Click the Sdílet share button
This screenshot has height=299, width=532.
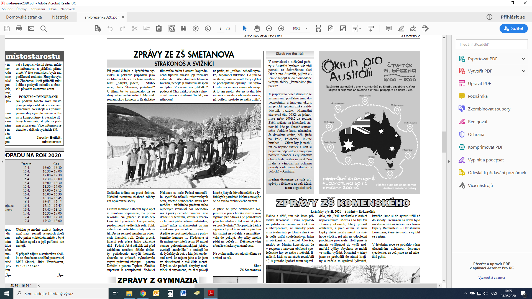tap(513, 29)
